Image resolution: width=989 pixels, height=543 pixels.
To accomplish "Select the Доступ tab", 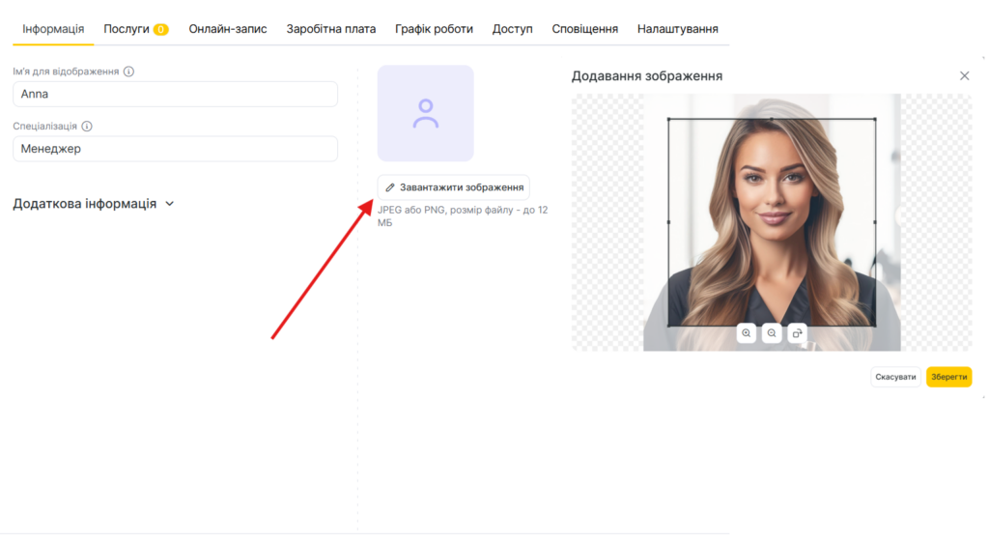I will (512, 29).
